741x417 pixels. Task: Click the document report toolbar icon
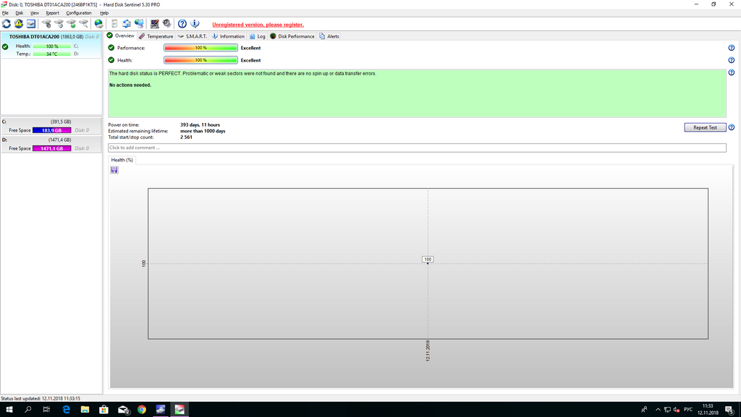coord(114,24)
